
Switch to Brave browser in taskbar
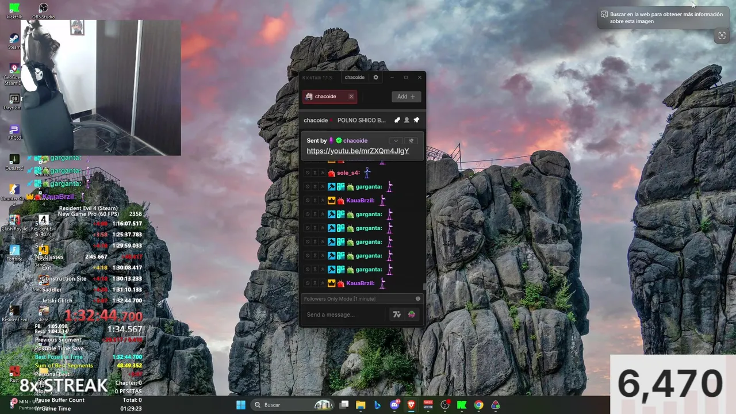411,405
